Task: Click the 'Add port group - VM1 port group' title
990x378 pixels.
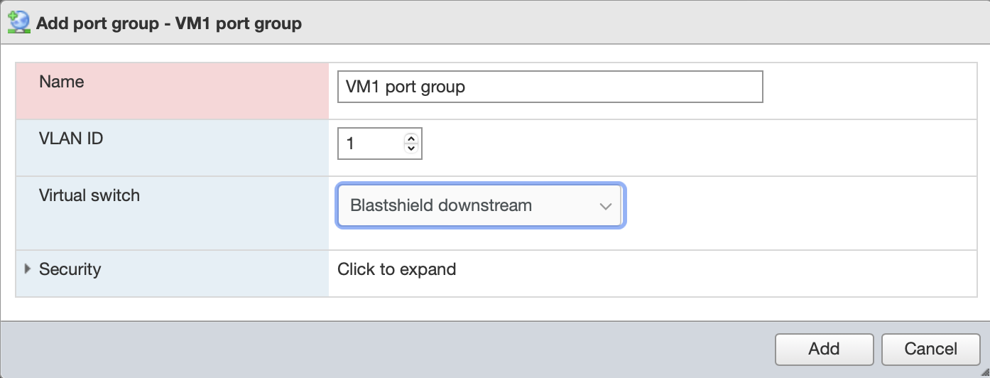Action: [169, 23]
